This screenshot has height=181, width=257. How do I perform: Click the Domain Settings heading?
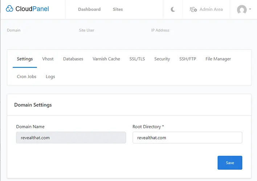(33, 105)
